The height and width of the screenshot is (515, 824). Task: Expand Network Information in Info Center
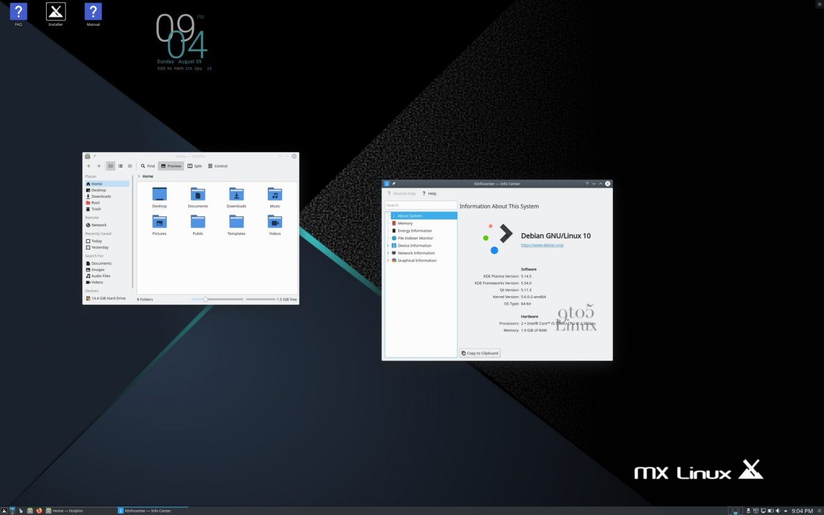click(387, 253)
